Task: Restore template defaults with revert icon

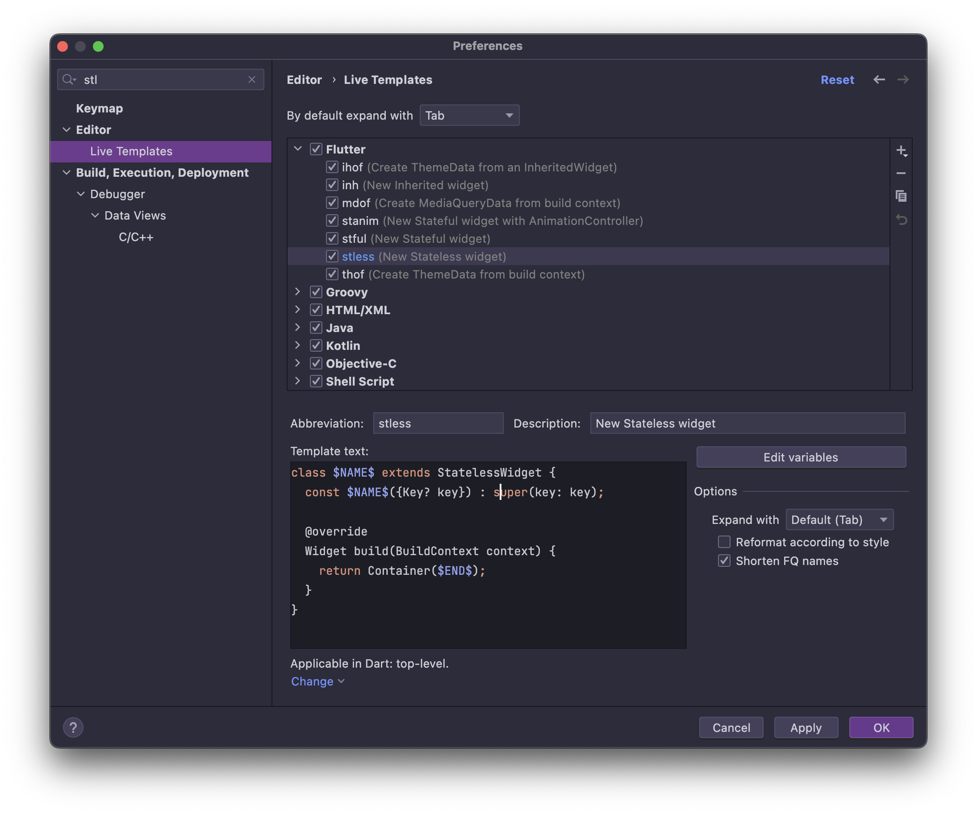Action: coord(901,220)
